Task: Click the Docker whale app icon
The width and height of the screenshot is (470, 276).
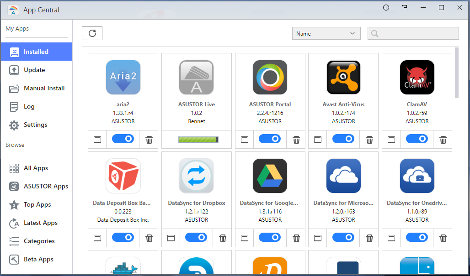Action: [x=123, y=266]
